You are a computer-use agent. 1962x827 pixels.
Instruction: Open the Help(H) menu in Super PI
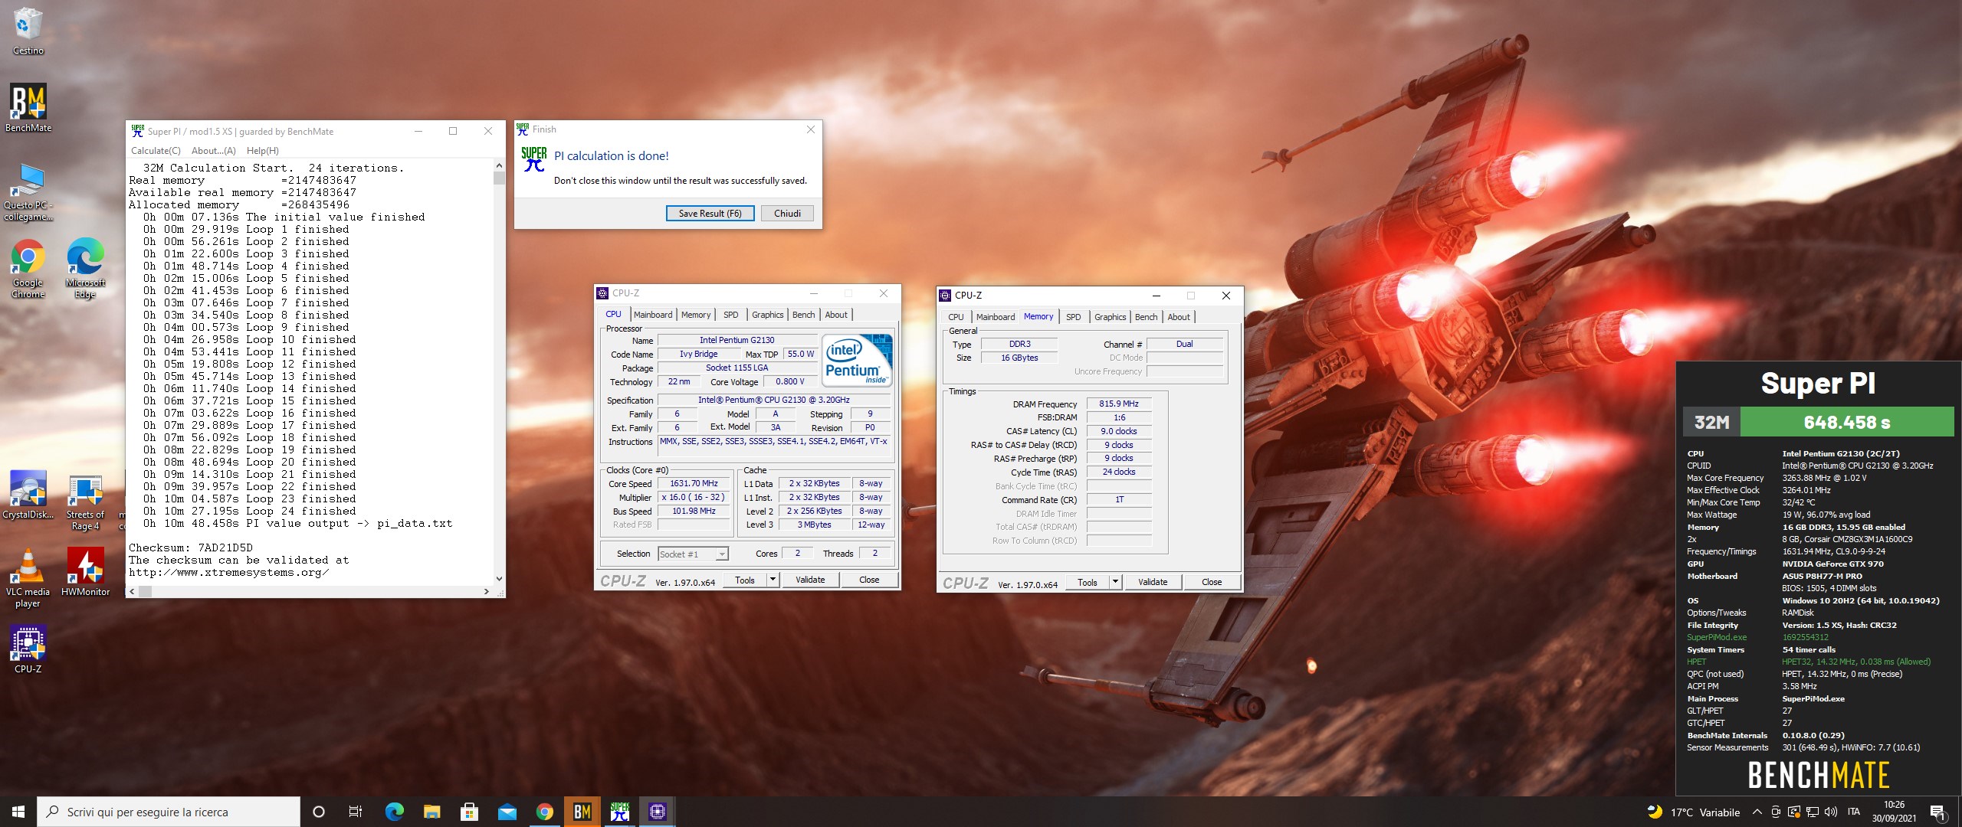(262, 151)
